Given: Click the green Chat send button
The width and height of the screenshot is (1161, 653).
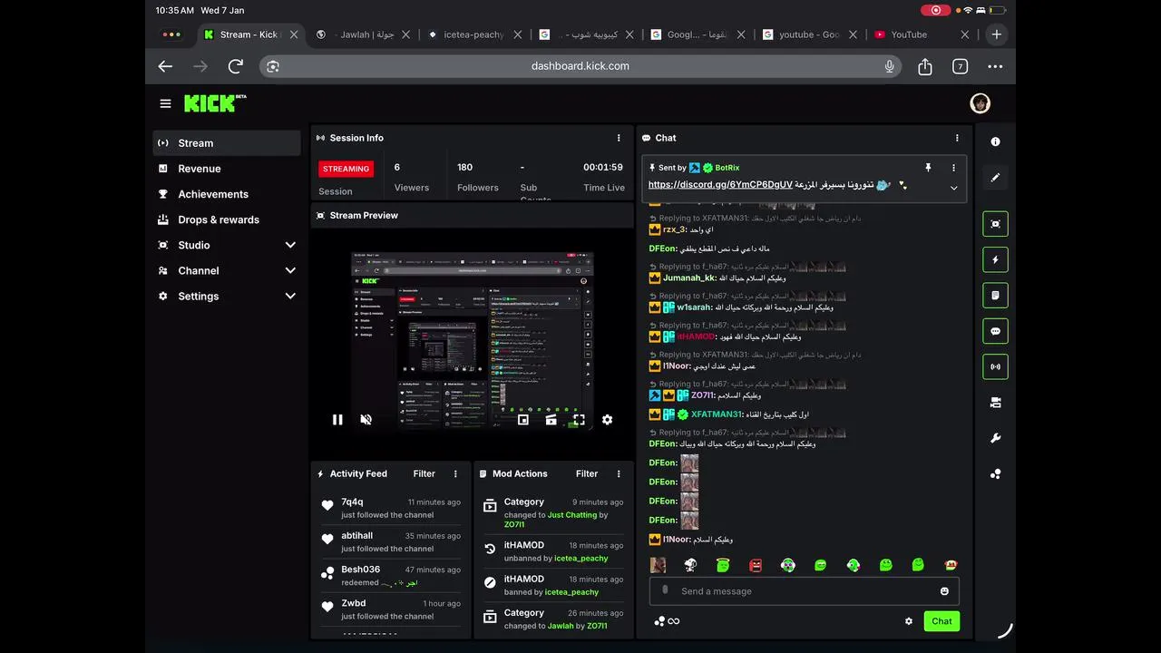Looking at the screenshot, I should pyautogui.click(x=941, y=621).
